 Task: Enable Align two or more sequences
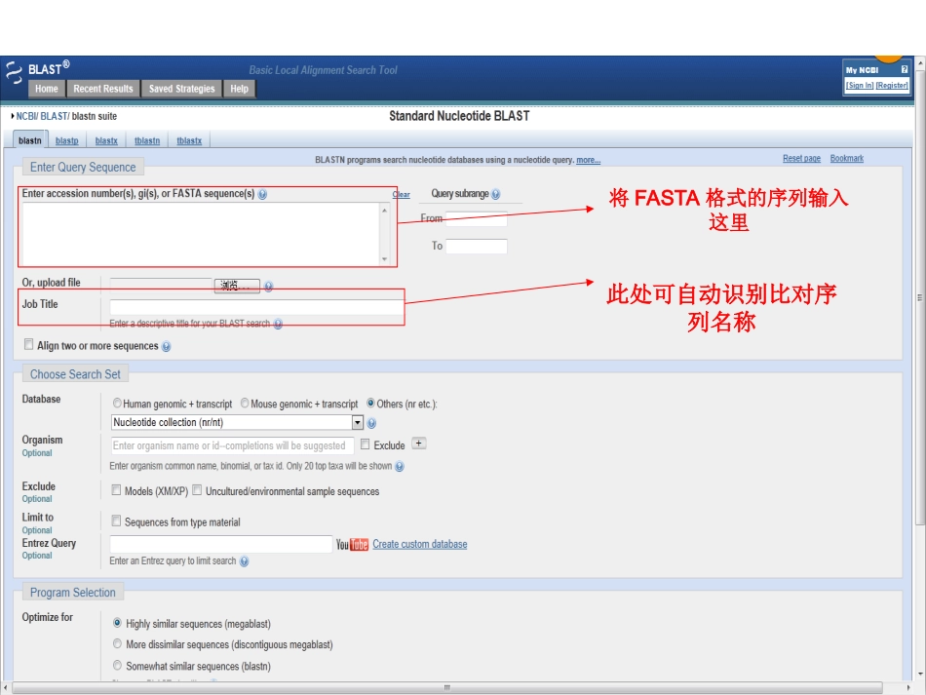tap(28, 344)
